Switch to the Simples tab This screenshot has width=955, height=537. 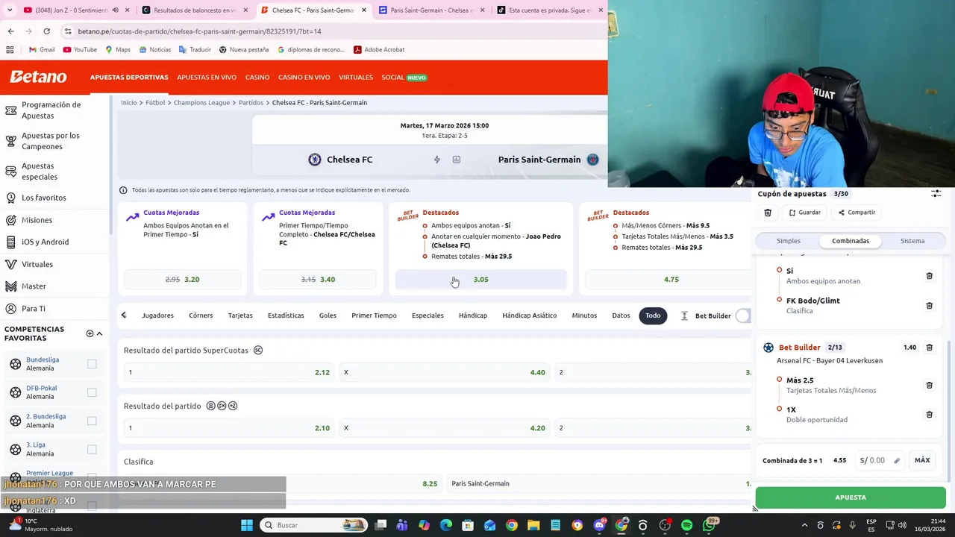(789, 241)
